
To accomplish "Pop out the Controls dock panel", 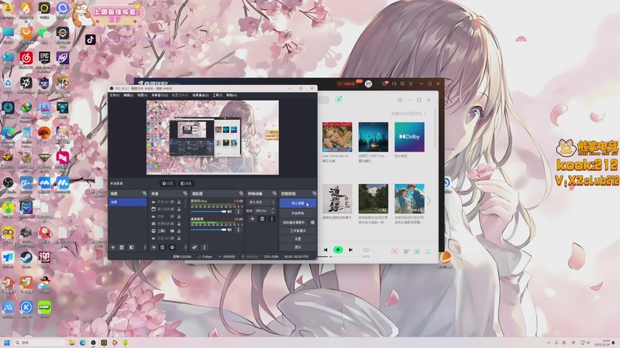I will coord(314,194).
